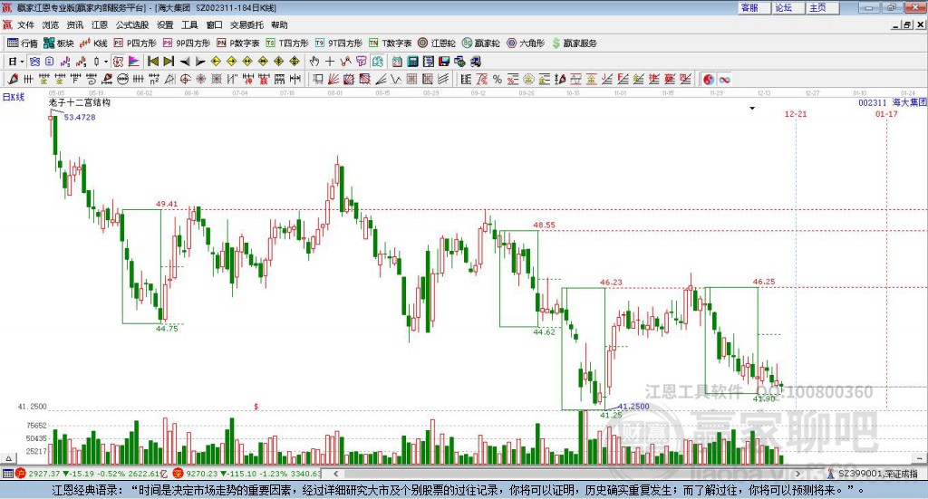This screenshot has width=928, height=499.
Task: Click the horizontal scrollbar left arrow
Action: coord(335,474)
